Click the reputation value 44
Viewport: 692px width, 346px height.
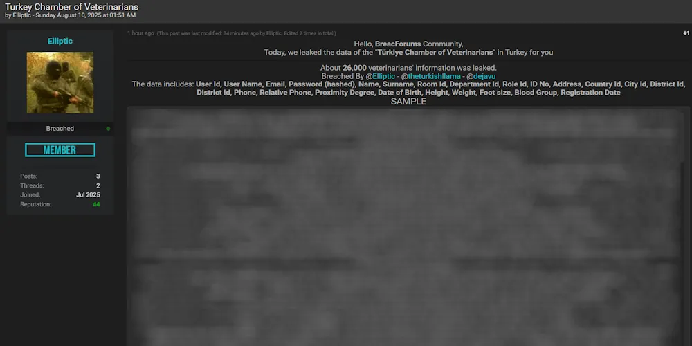tap(96, 204)
